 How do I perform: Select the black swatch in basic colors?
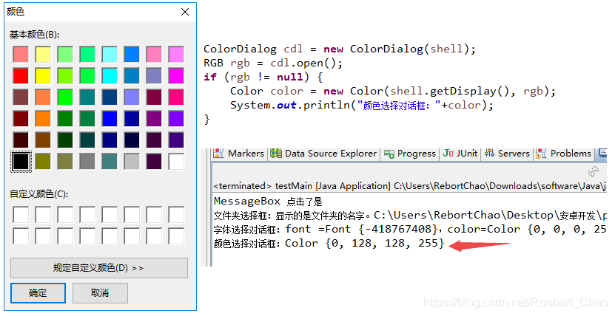21,162
